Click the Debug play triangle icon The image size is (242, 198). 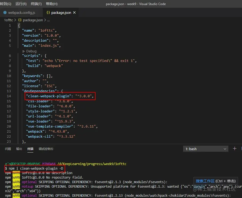tap(23, 51)
